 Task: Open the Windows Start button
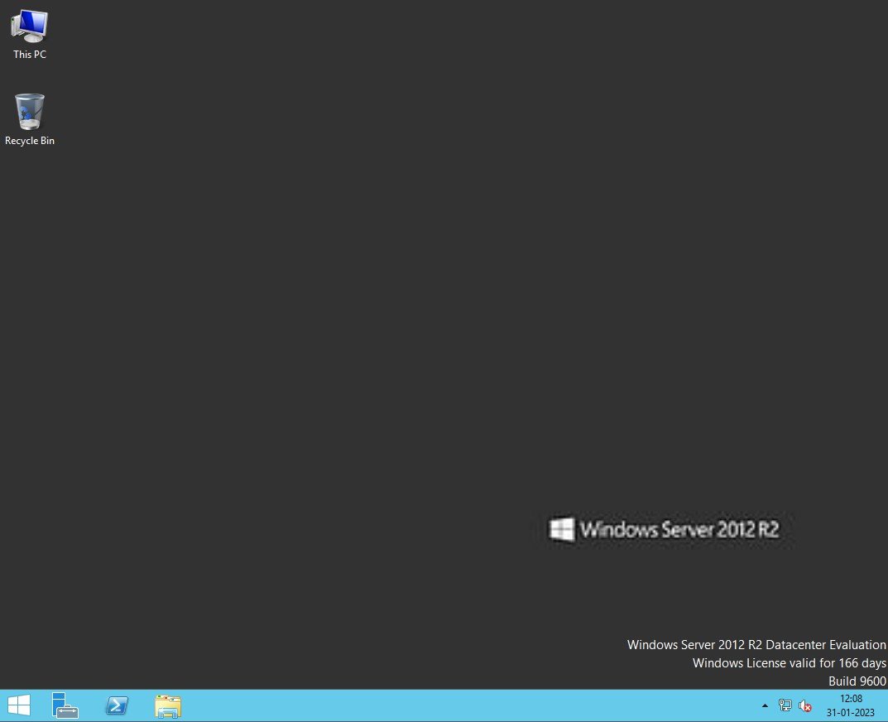point(19,705)
